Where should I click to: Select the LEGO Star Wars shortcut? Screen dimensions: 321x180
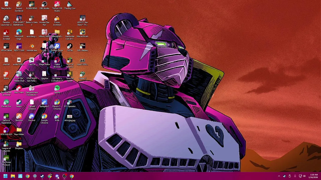(83, 21)
